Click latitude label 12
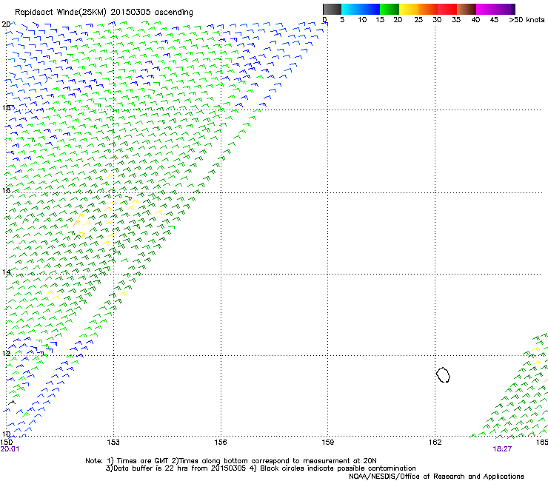Screen dimensions: 548x481 (6, 353)
